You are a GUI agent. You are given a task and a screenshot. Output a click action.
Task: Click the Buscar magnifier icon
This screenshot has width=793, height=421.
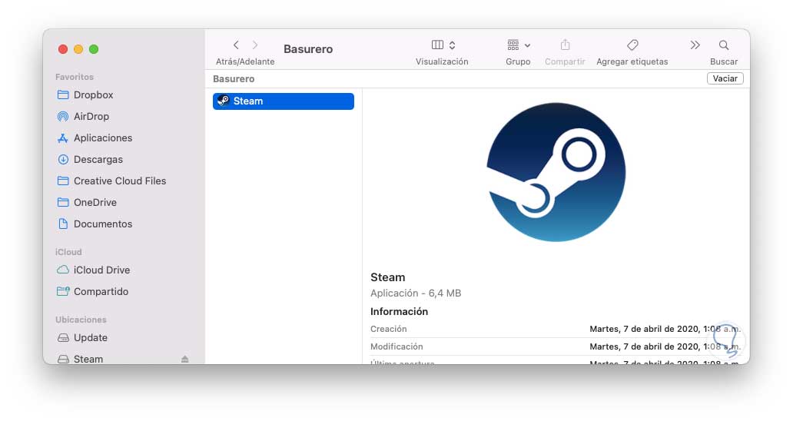[x=724, y=45]
